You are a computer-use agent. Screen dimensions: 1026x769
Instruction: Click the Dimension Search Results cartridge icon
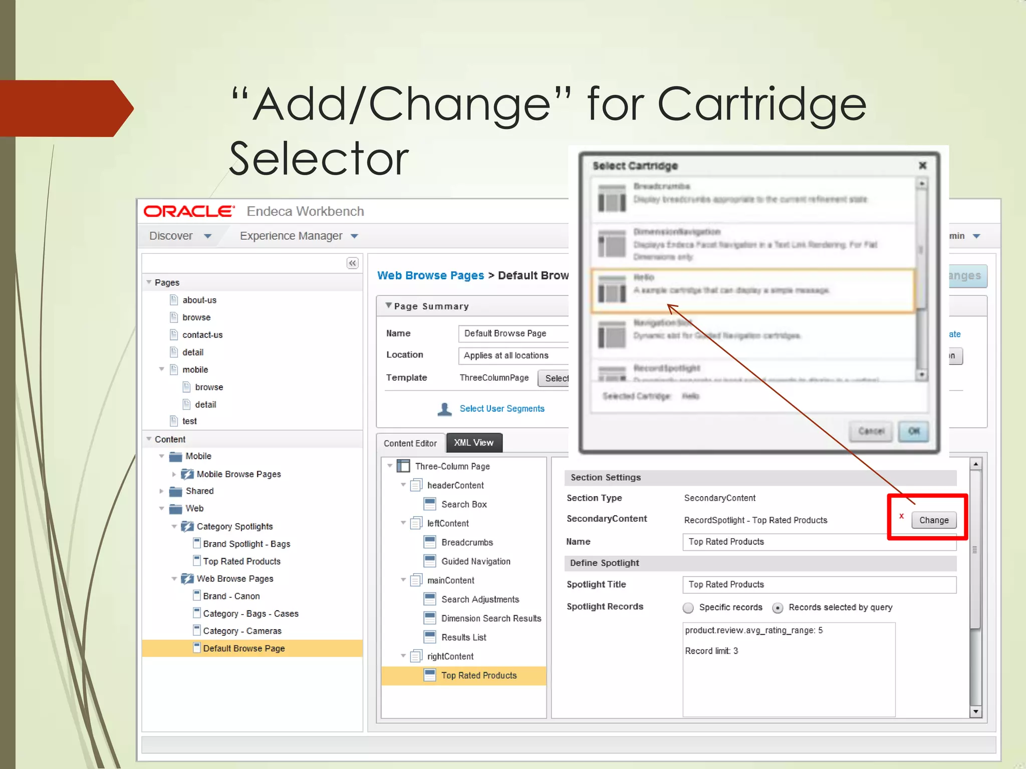(430, 618)
